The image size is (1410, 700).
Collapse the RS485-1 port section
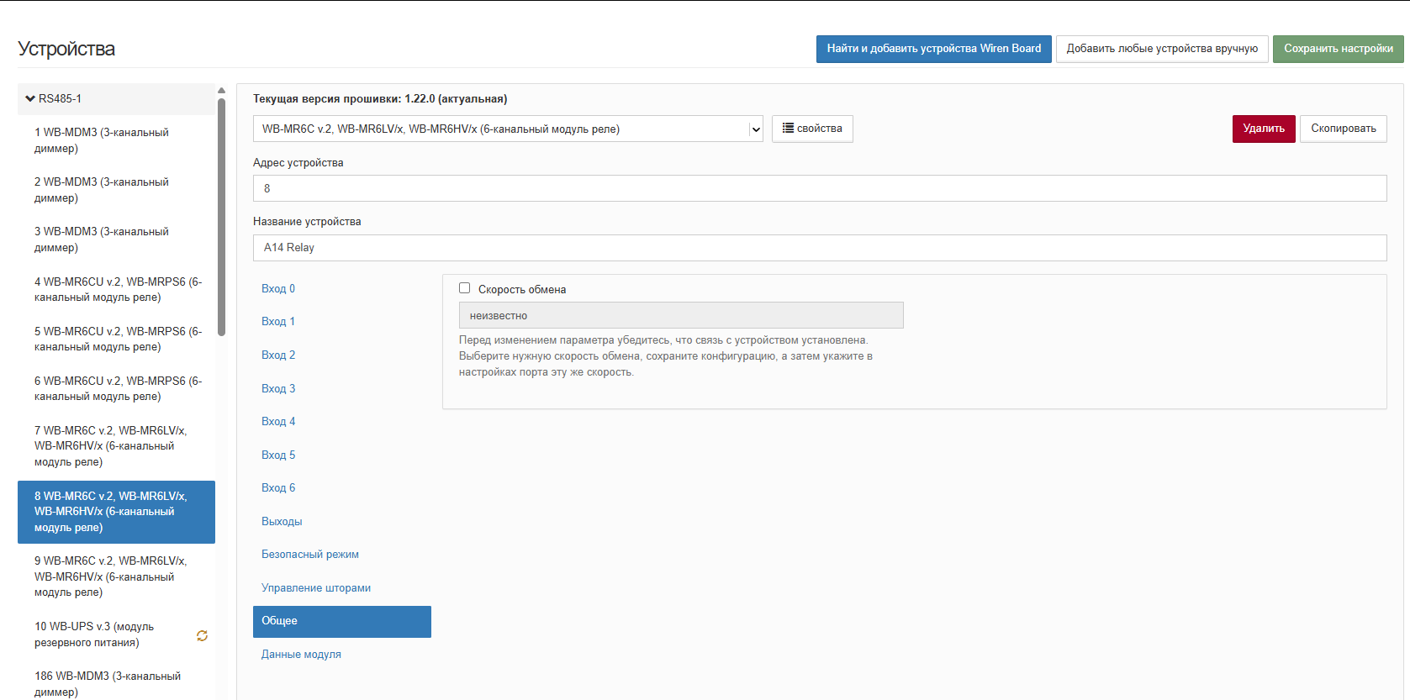click(31, 99)
